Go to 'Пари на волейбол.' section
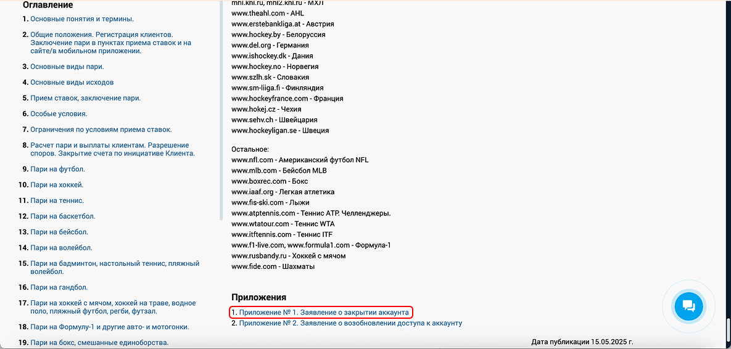The image size is (731, 349). tap(61, 248)
